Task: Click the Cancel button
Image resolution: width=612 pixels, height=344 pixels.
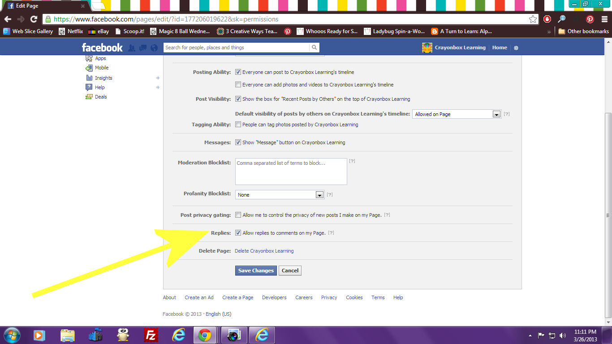Action: point(290,271)
